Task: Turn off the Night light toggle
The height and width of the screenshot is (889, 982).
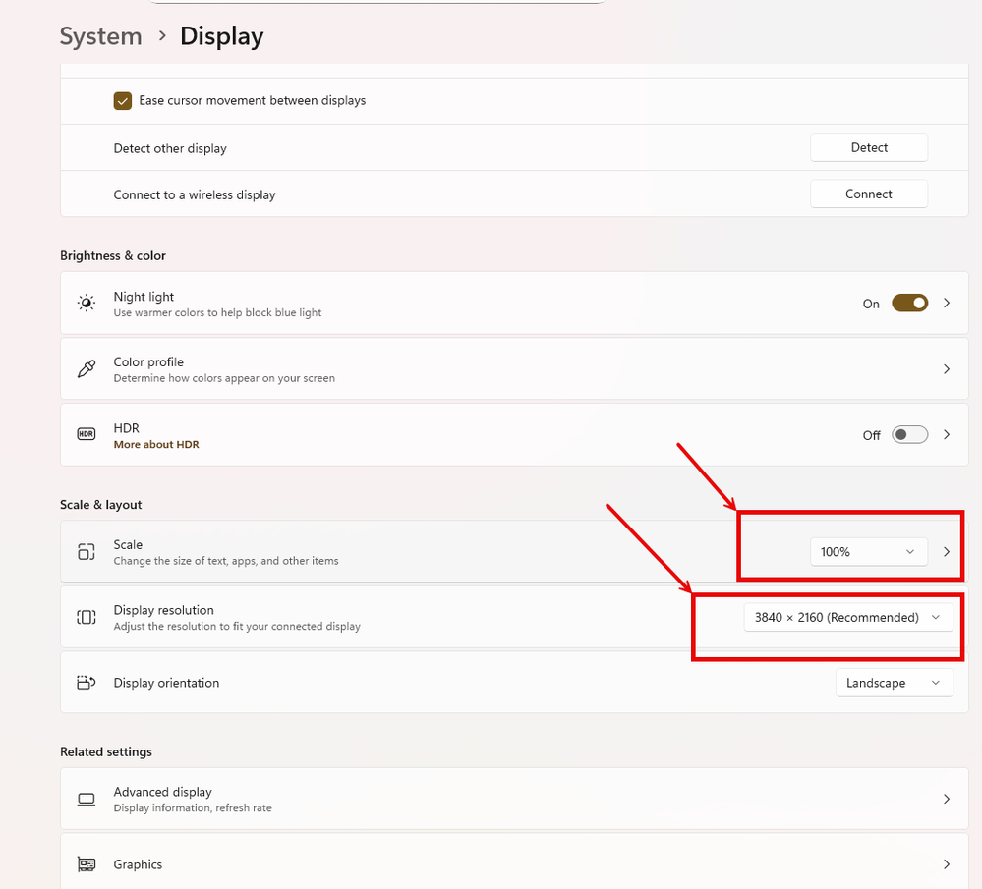Action: pos(909,304)
